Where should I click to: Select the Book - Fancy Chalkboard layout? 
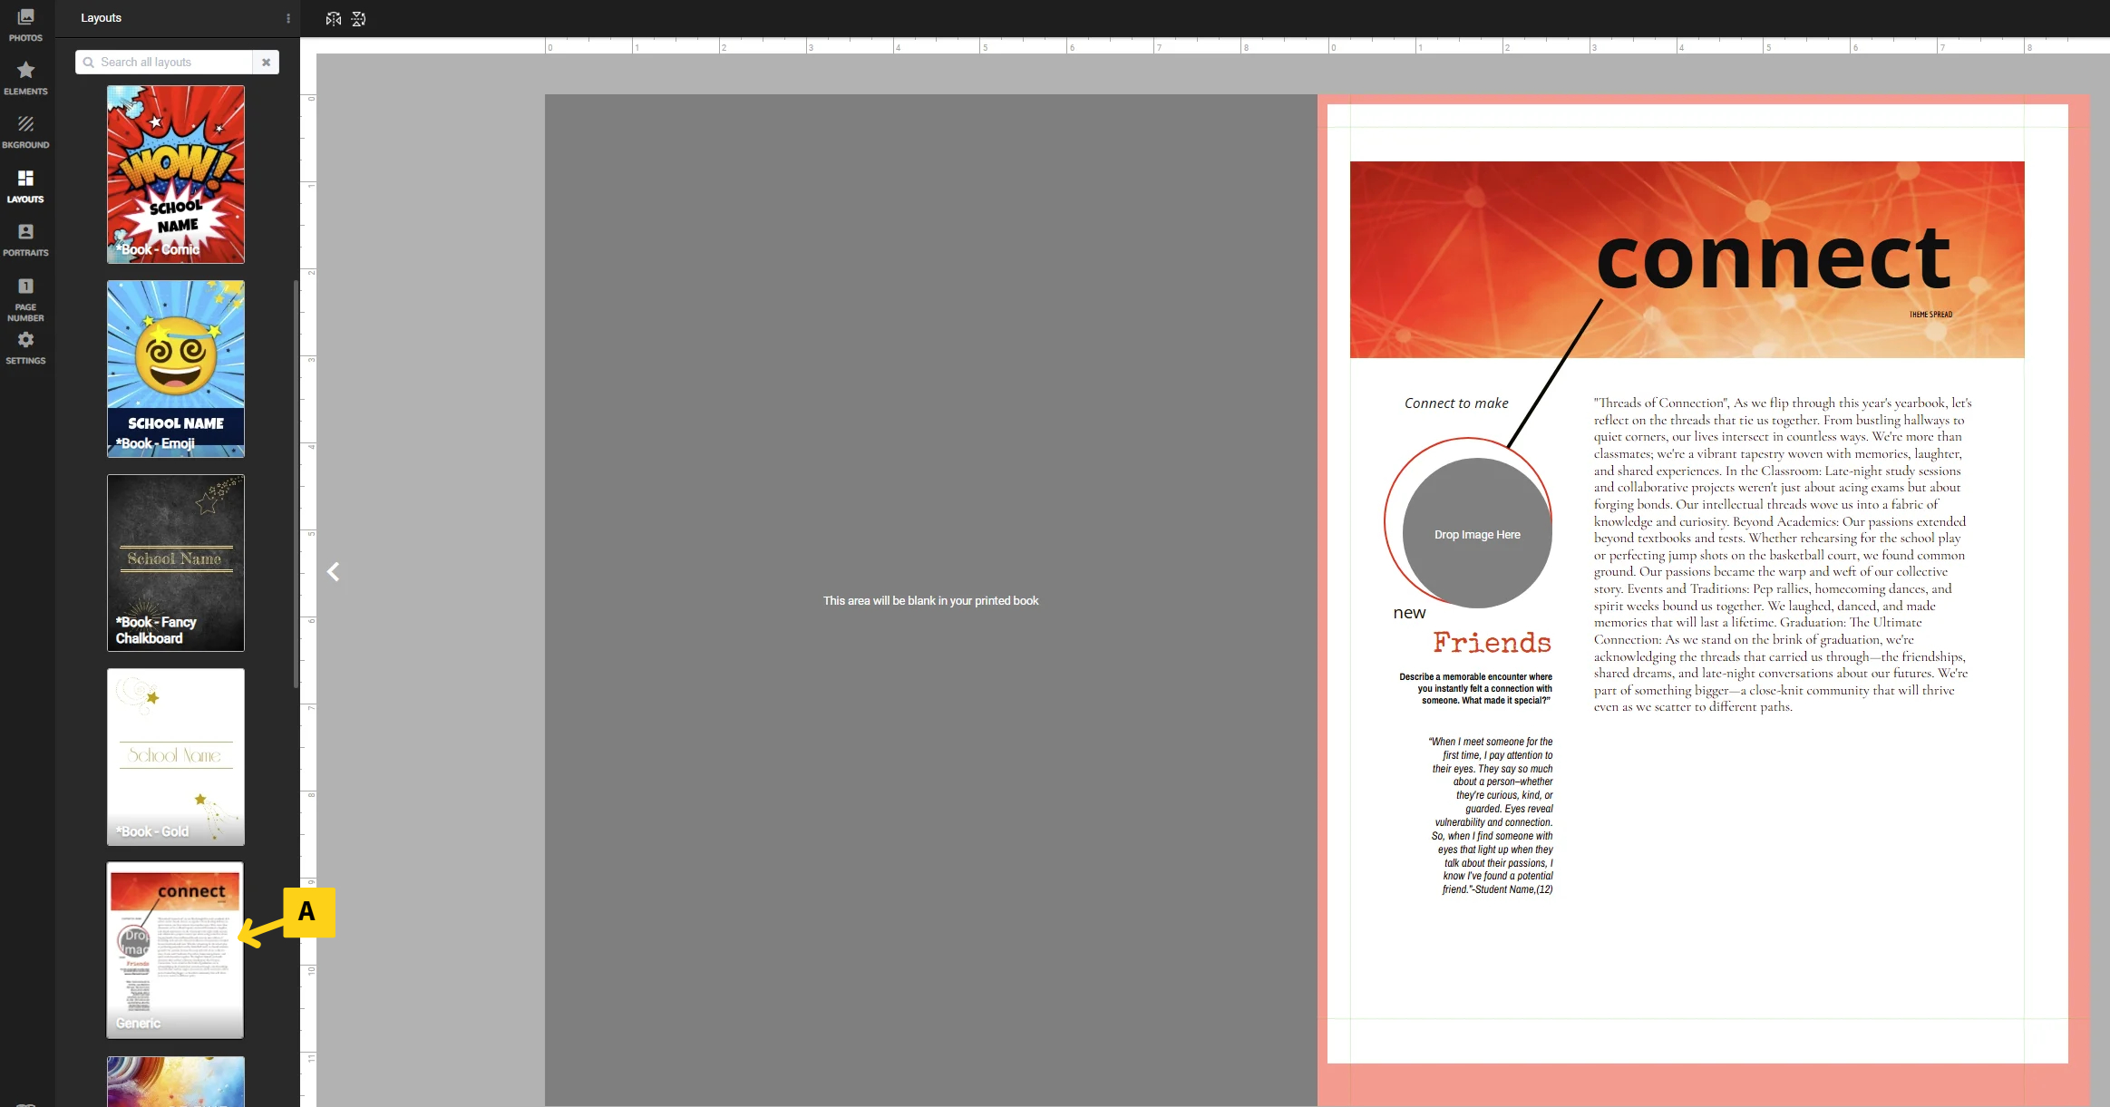pyautogui.click(x=176, y=562)
